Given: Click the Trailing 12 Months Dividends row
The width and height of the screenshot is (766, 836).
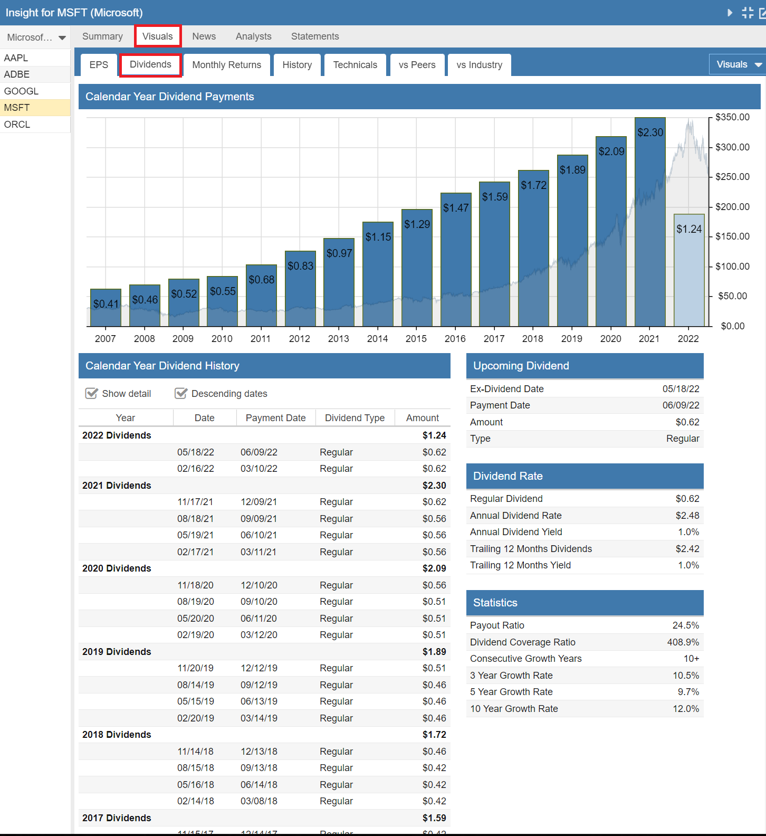Looking at the screenshot, I should click(x=585, y=549).
